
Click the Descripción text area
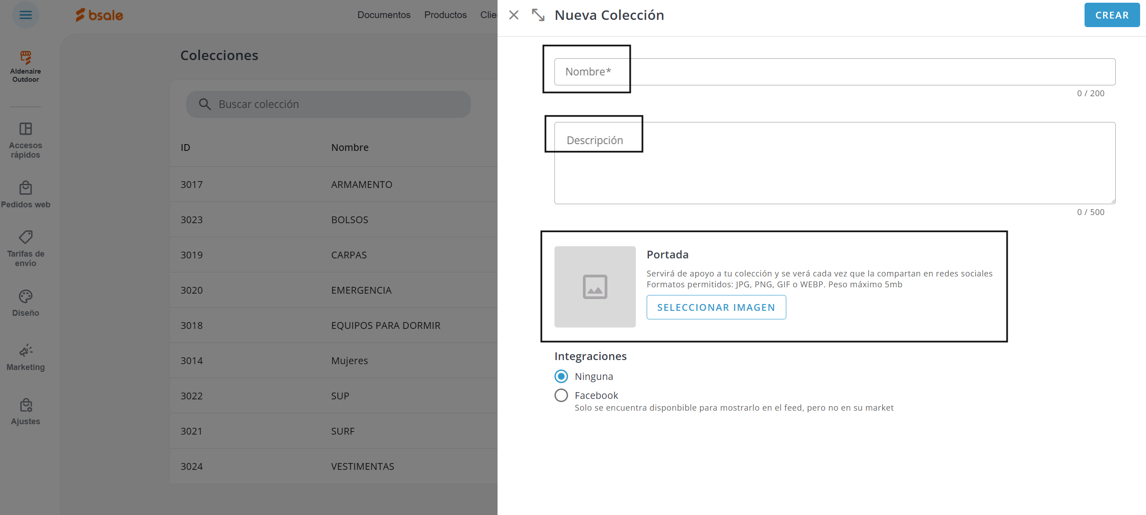point(834,163)
